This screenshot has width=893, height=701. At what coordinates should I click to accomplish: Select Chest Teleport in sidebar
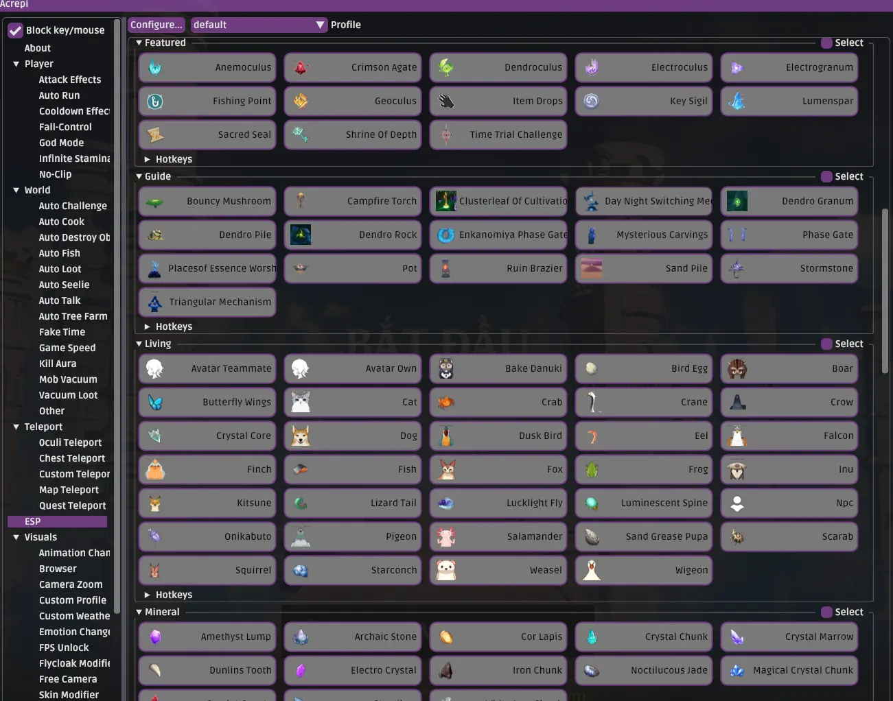(x=72, y=458)
